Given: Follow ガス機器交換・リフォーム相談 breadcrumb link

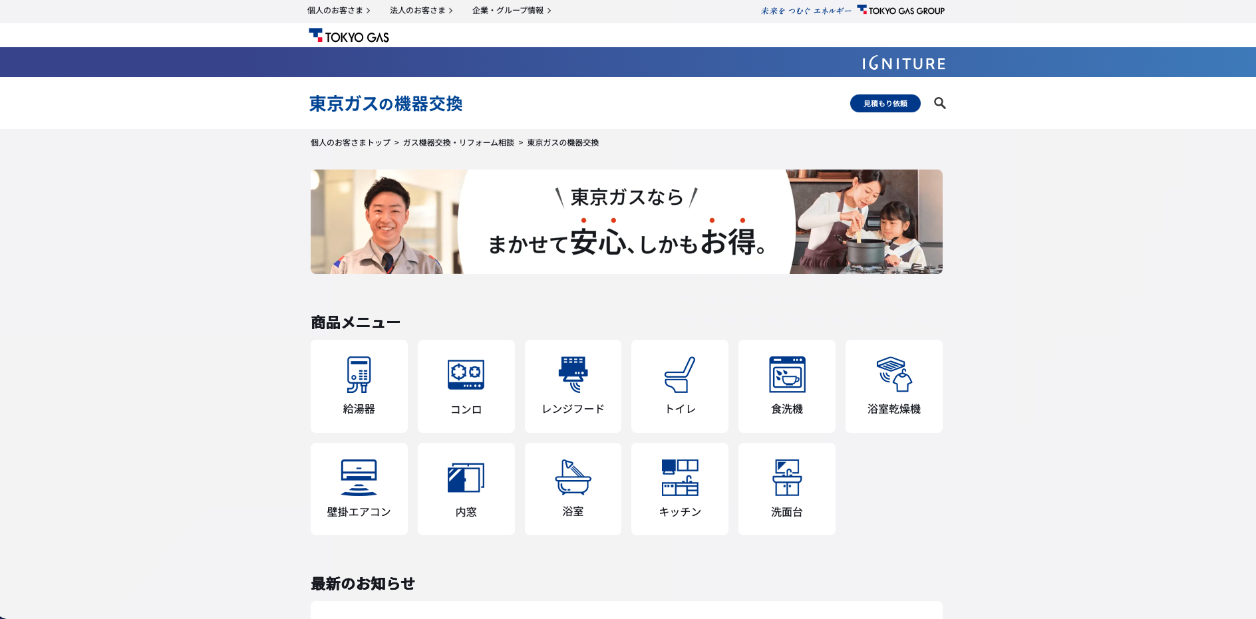Looking at the screenshot, I should (x=458, y=143).
